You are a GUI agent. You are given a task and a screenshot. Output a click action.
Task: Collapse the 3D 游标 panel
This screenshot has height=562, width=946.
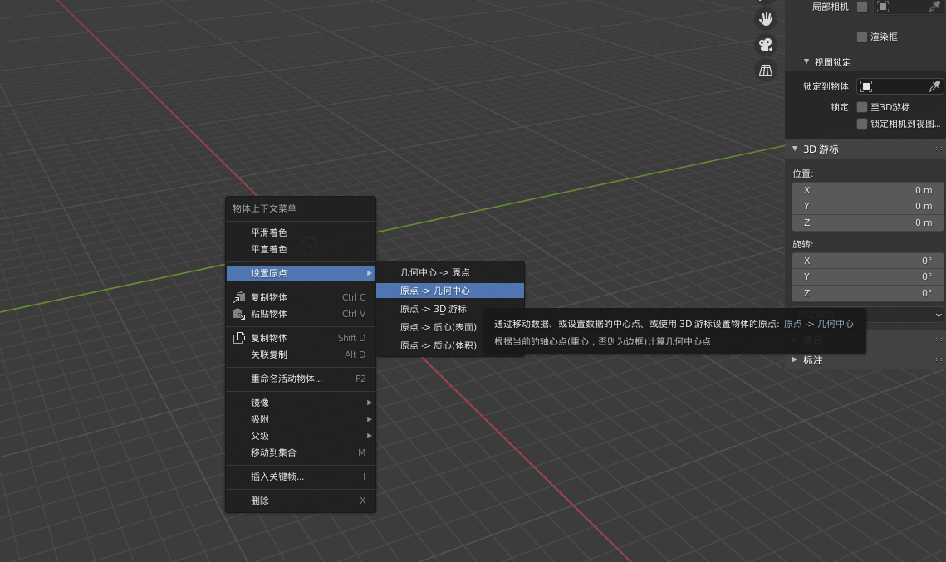point(795,149)
